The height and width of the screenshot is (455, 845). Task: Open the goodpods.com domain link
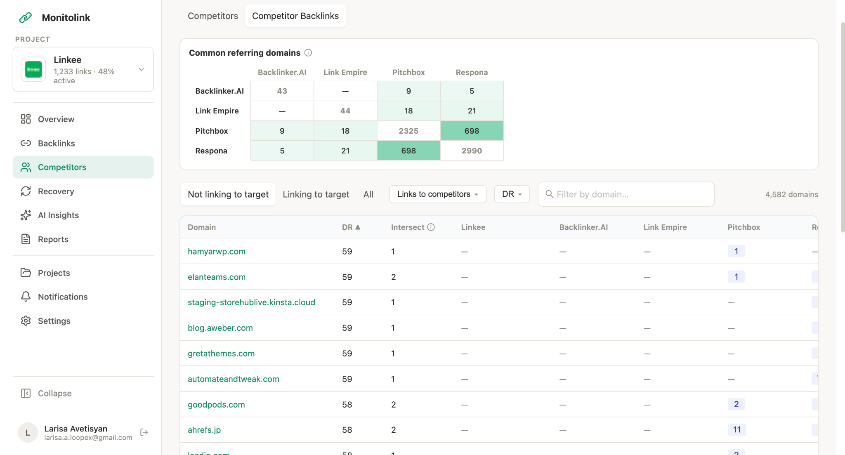coord(216,405)
